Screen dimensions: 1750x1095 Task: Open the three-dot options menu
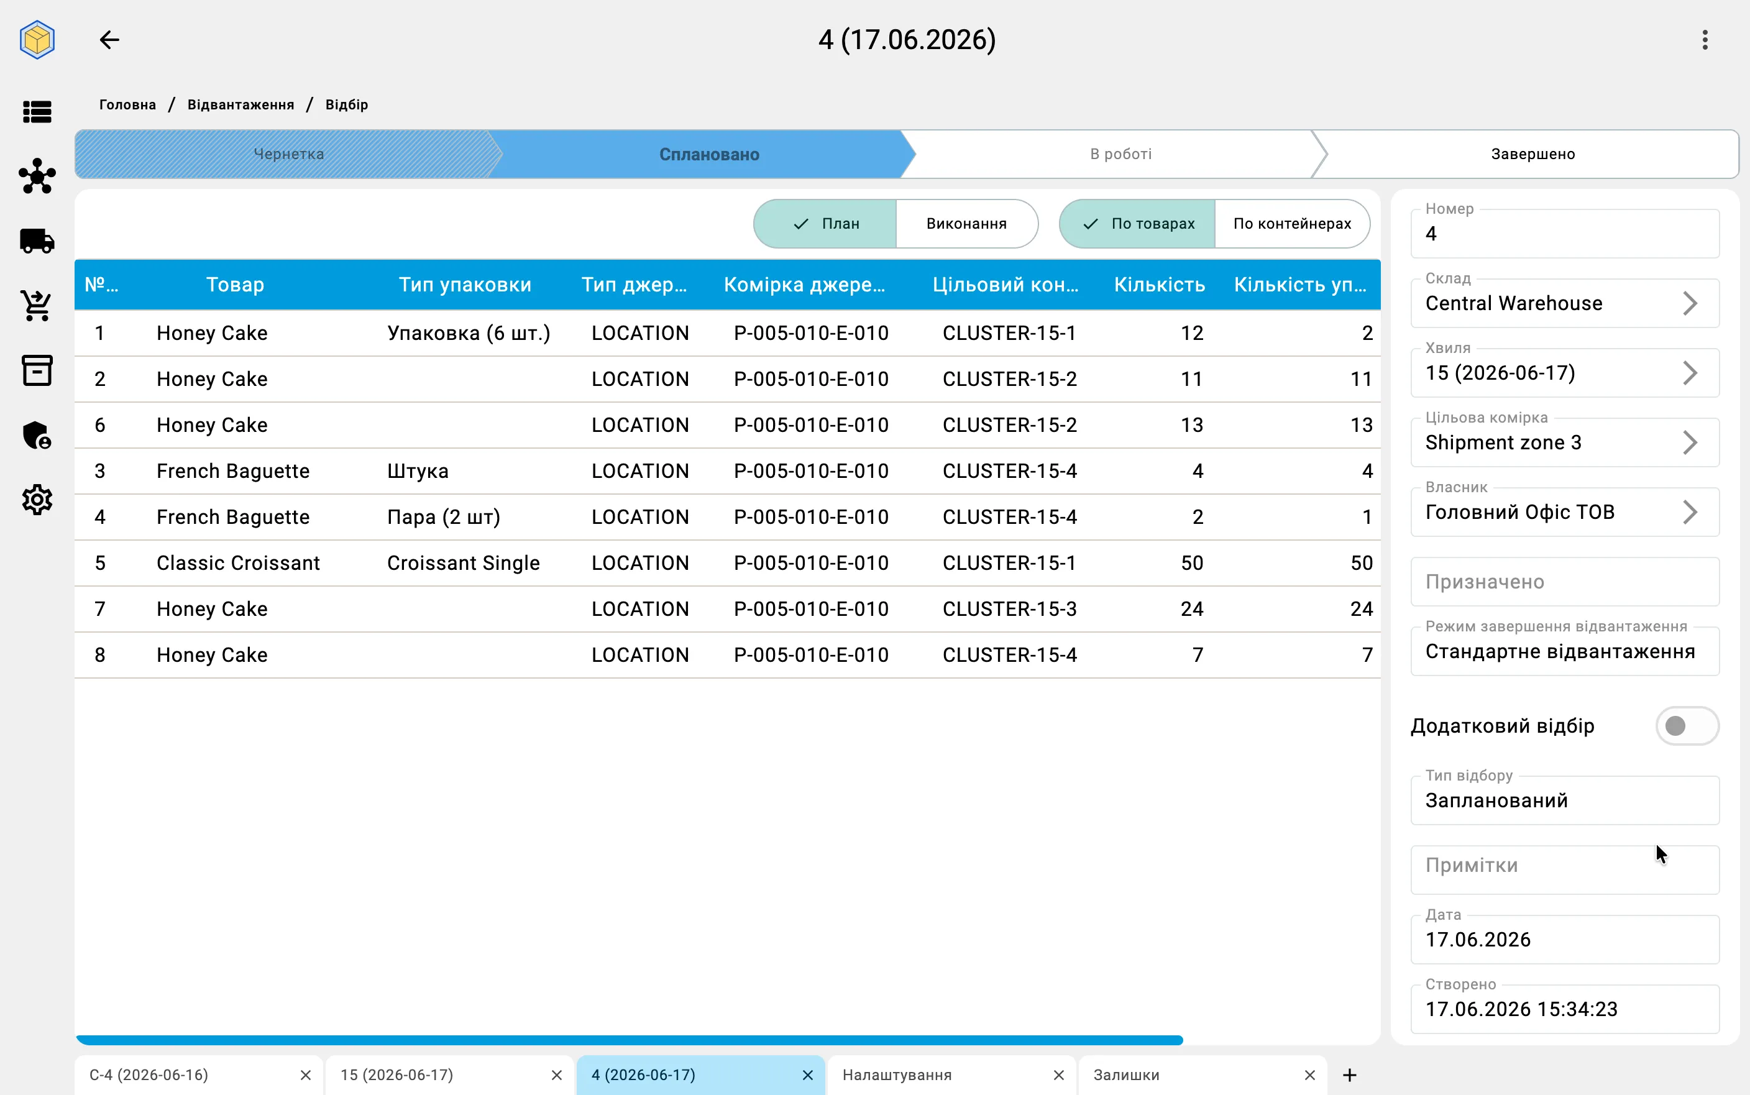click(x=1705, y=40)
